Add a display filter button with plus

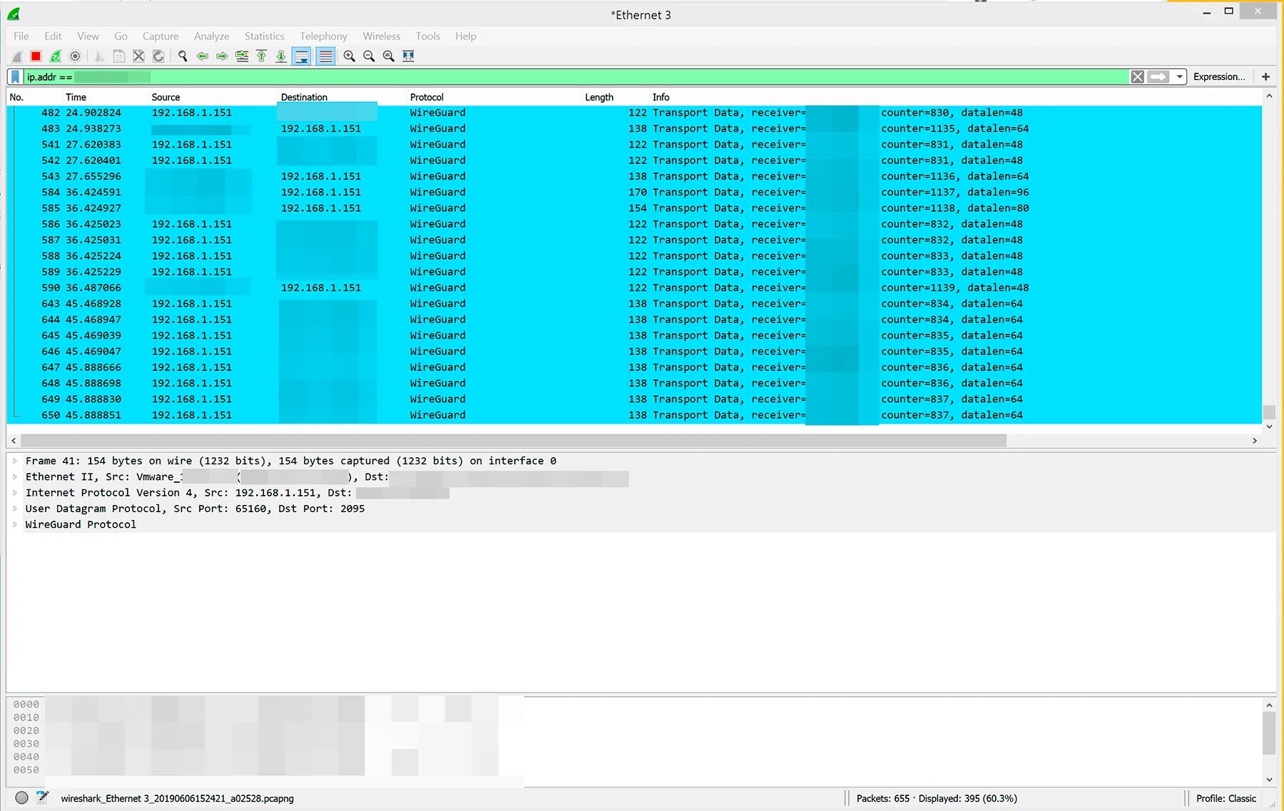1266,77
